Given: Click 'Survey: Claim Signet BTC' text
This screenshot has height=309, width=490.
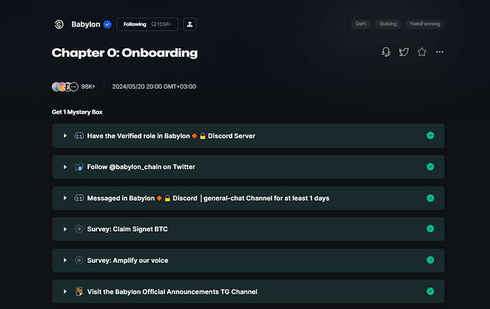Looking at the screenshot, I should 127,229.
